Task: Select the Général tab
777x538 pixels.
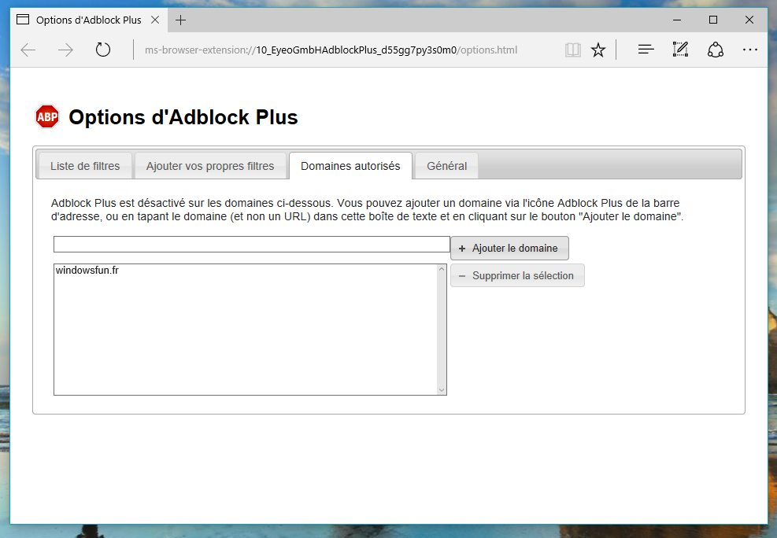Action: click(x=446, y=166)
